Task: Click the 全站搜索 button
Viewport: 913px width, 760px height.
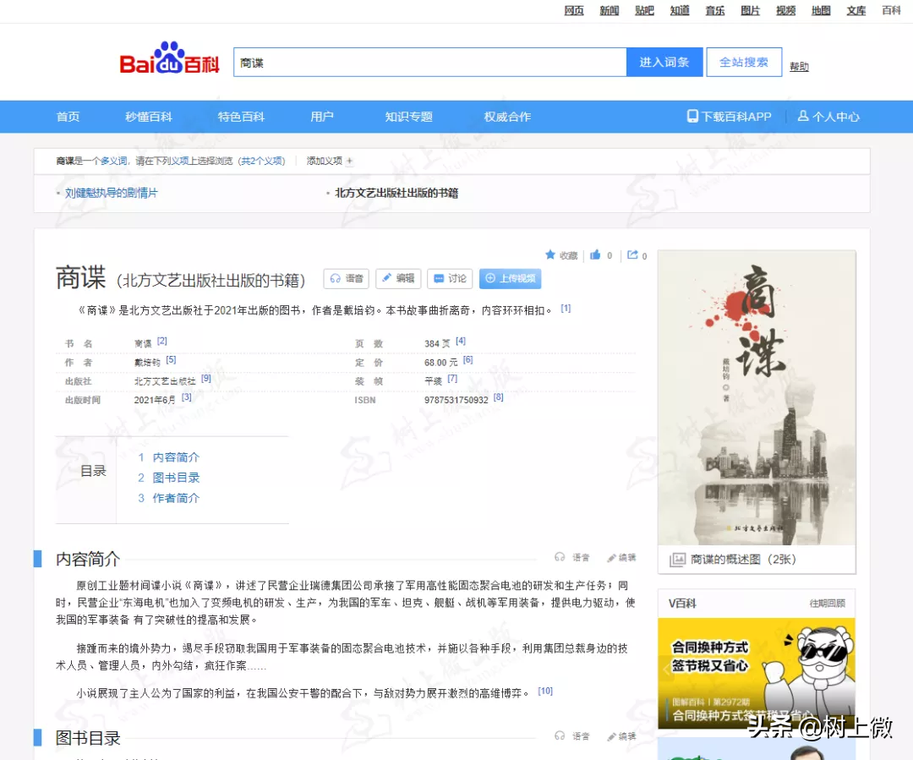Action: coord(744,62)
